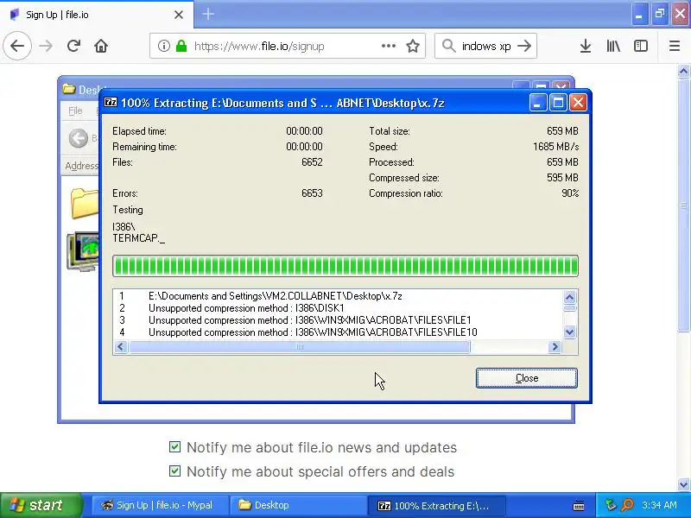Click the 7z icon in dialog title bar
The height and width of the screenshot is (518, 691).
pyautogui.click(x=111, y=102)
